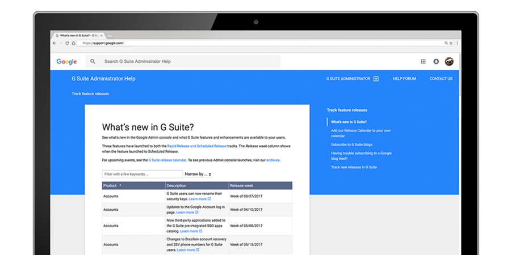Click Track feature releases sidebar heading
Viewport: 511px width, 255px height.
point(347,110)
